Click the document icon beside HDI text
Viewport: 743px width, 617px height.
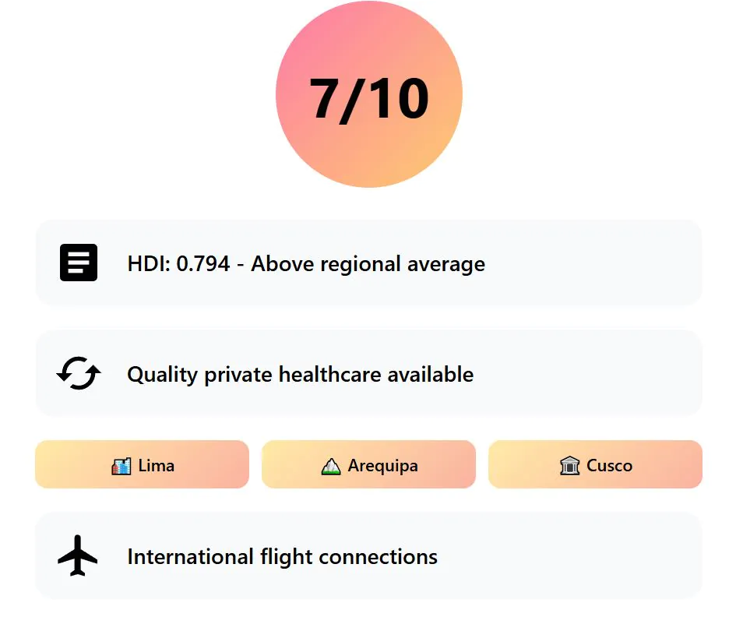(x=79, y=263)
